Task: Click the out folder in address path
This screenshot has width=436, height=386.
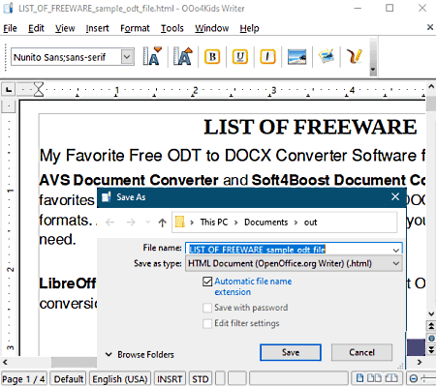Action: click(310, 223)
